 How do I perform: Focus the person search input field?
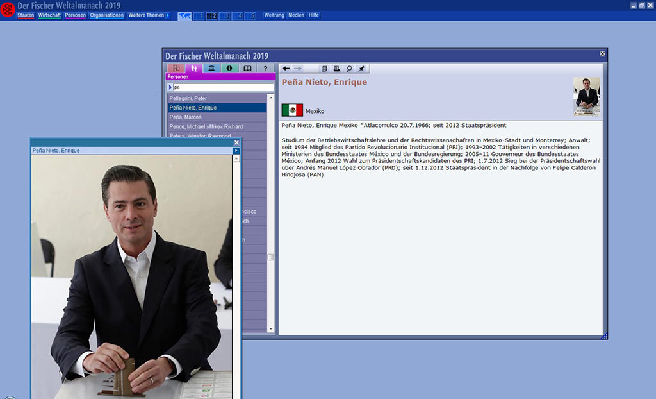tap(224, 87)
